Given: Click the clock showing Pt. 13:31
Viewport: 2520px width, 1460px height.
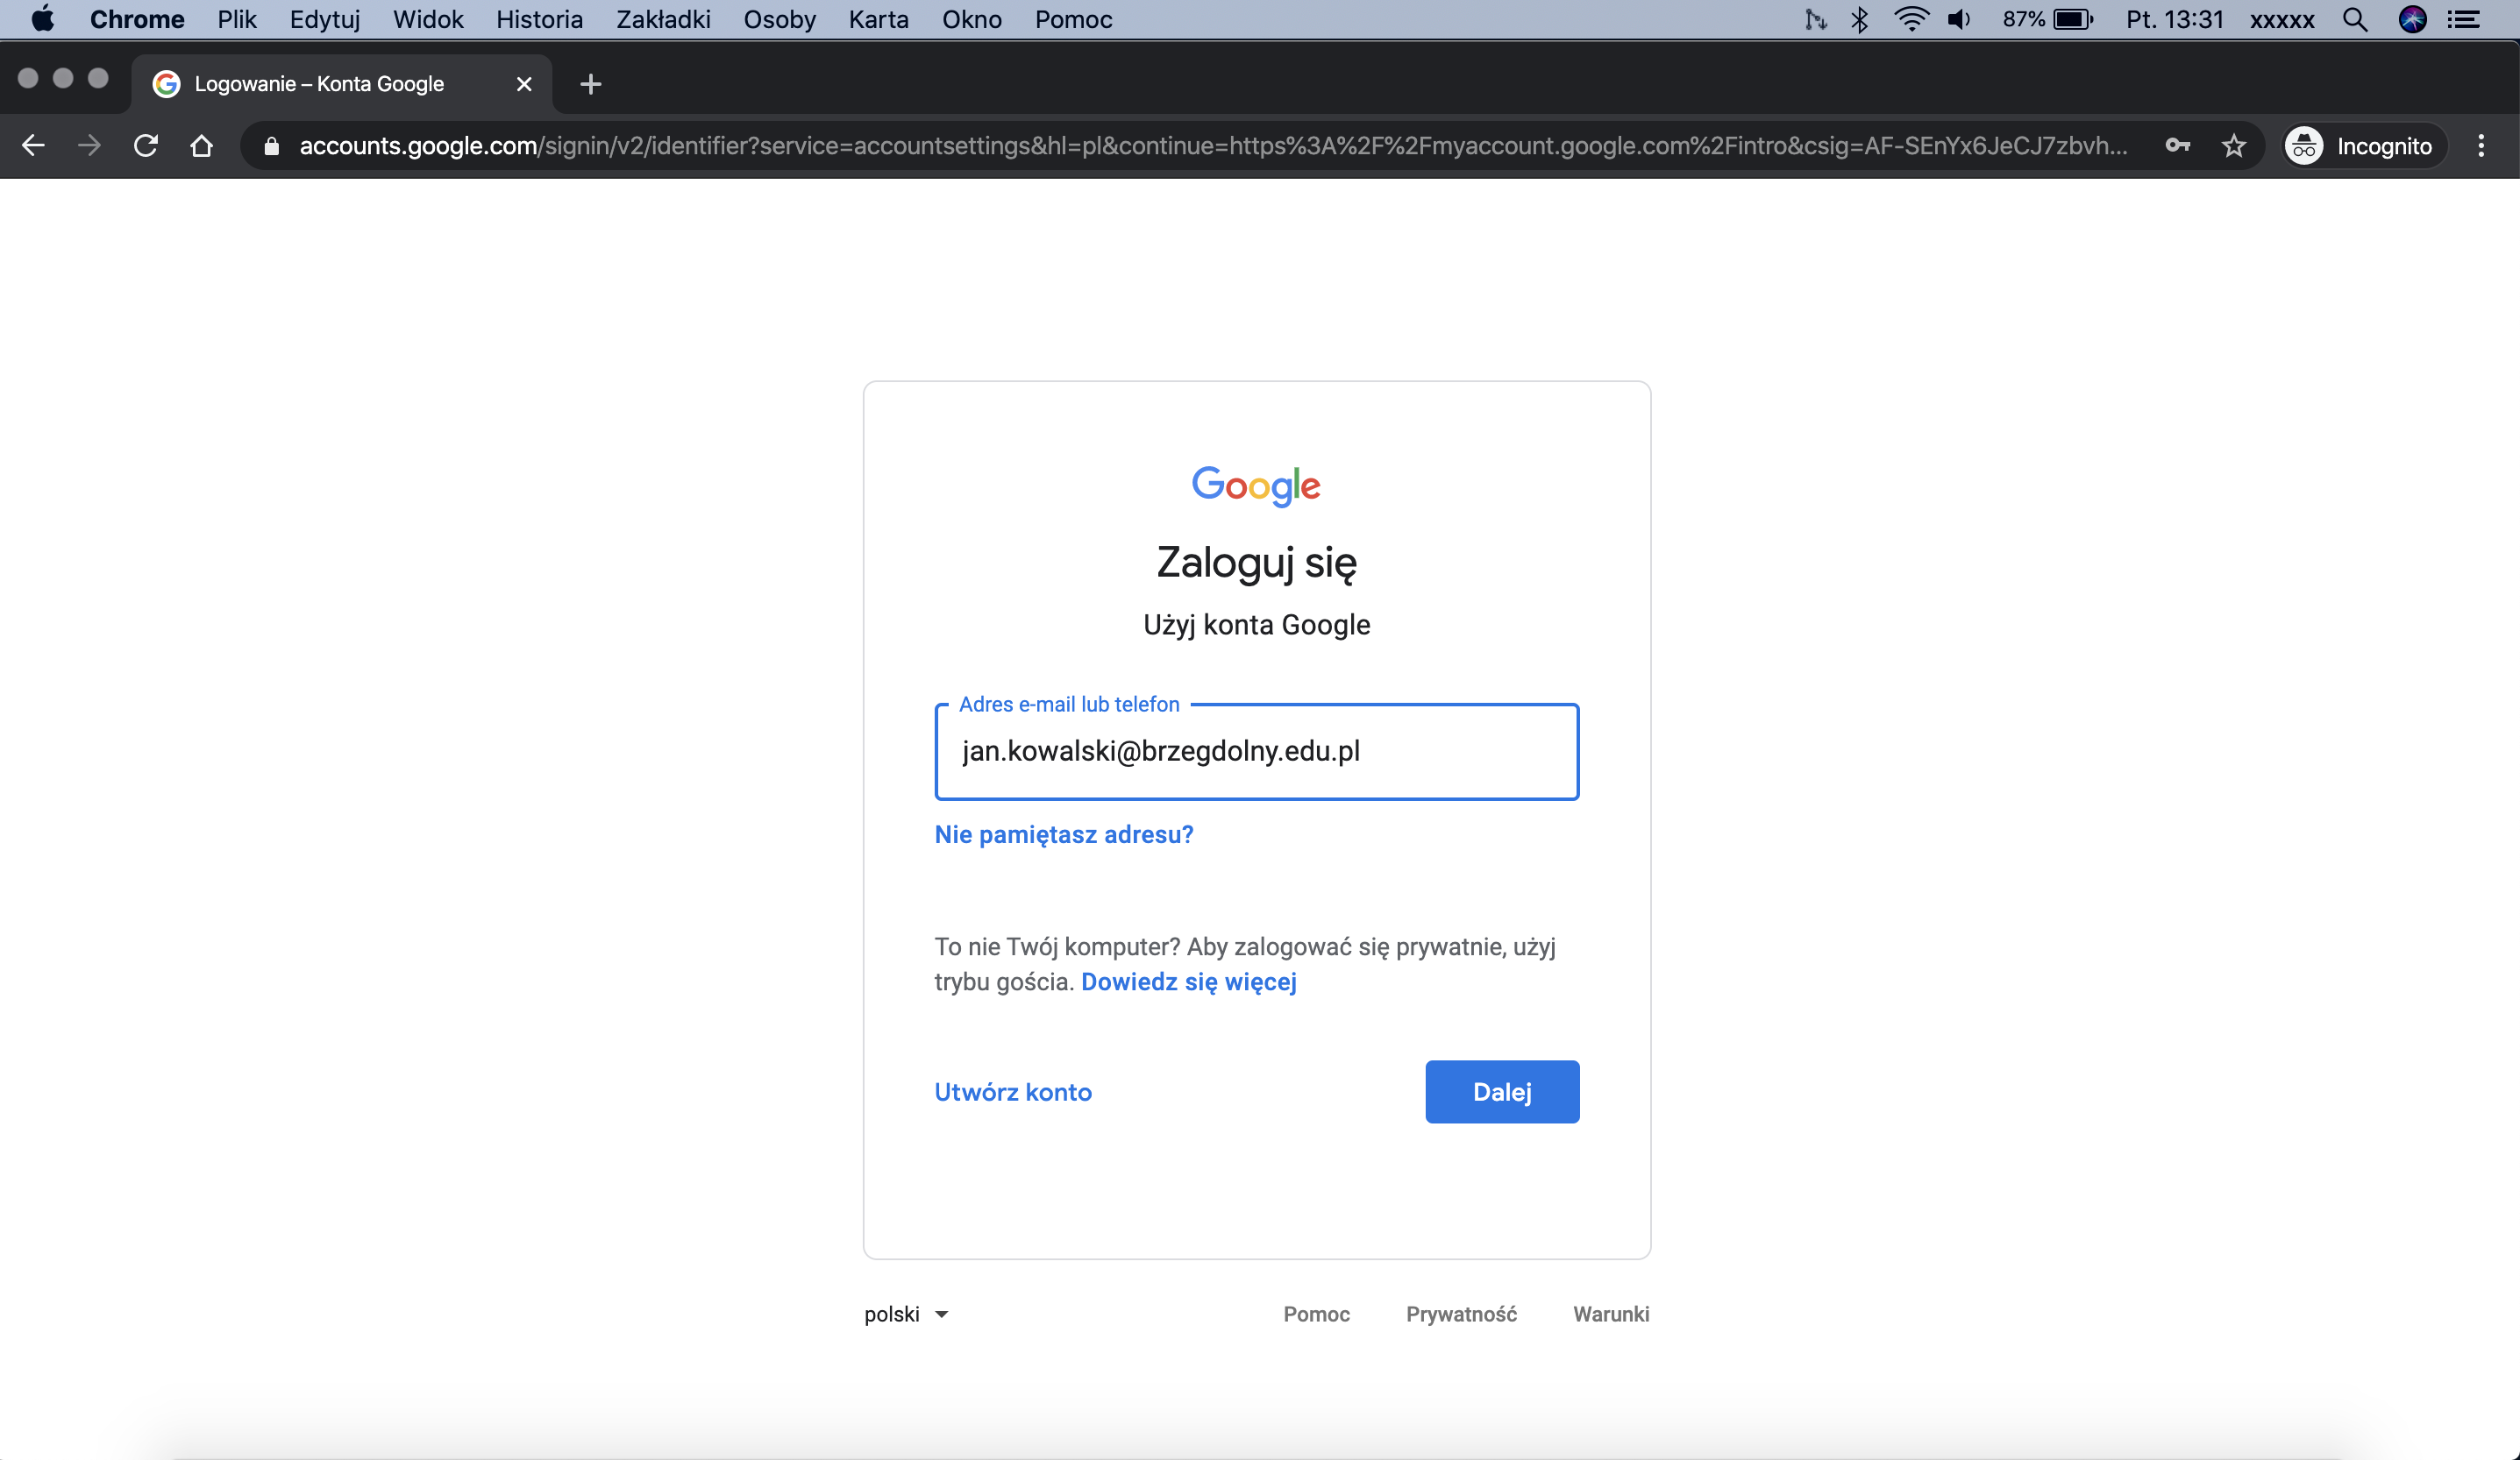Looking at the screenshot, I should [2174, 19].
